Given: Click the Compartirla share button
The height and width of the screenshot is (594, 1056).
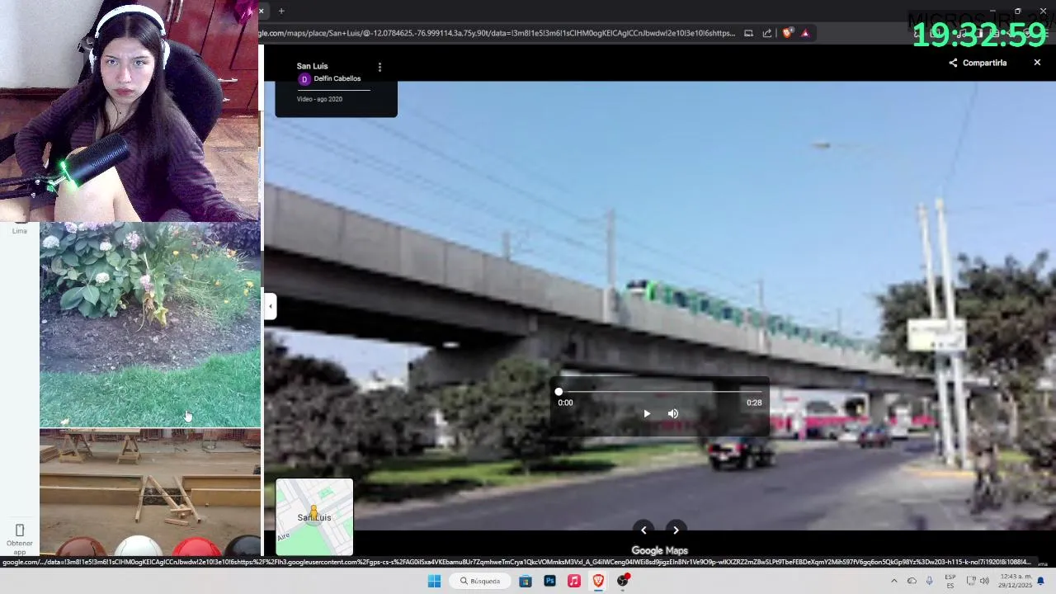Looking at the screenshot, I should tap(978, 63).
